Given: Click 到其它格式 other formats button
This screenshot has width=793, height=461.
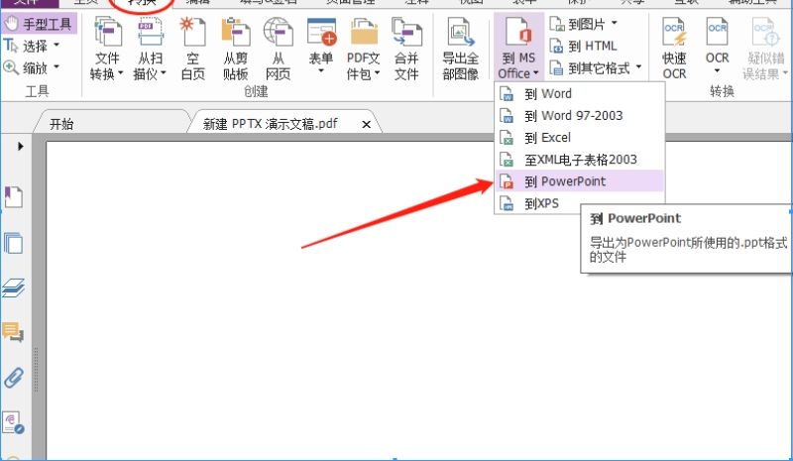Looking at the screenshot, I should (589, 67).
